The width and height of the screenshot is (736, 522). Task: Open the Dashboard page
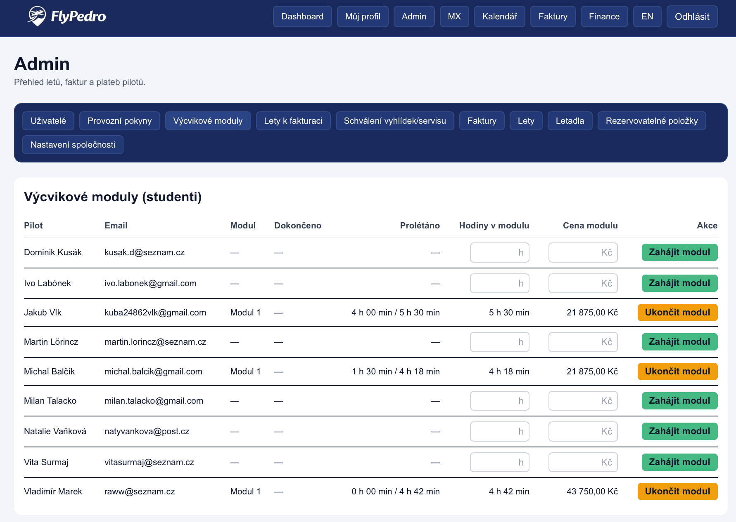click(302, 16)
